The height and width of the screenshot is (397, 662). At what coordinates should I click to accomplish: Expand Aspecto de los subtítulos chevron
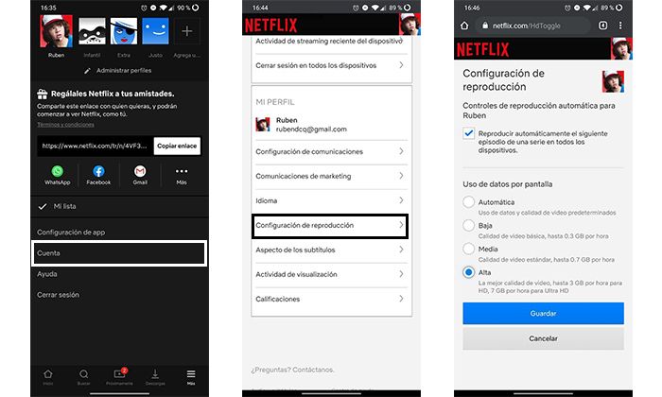pos(402,250)
